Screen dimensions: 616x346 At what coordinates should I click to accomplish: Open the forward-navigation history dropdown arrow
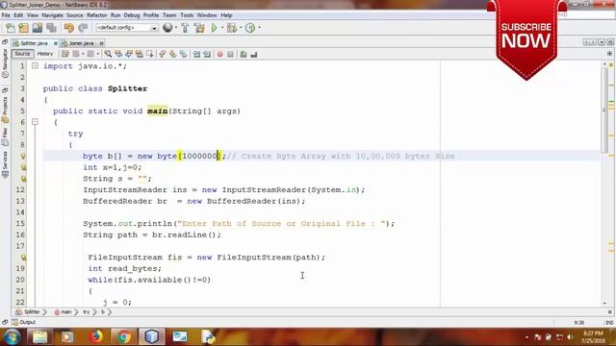pos(98,54)
